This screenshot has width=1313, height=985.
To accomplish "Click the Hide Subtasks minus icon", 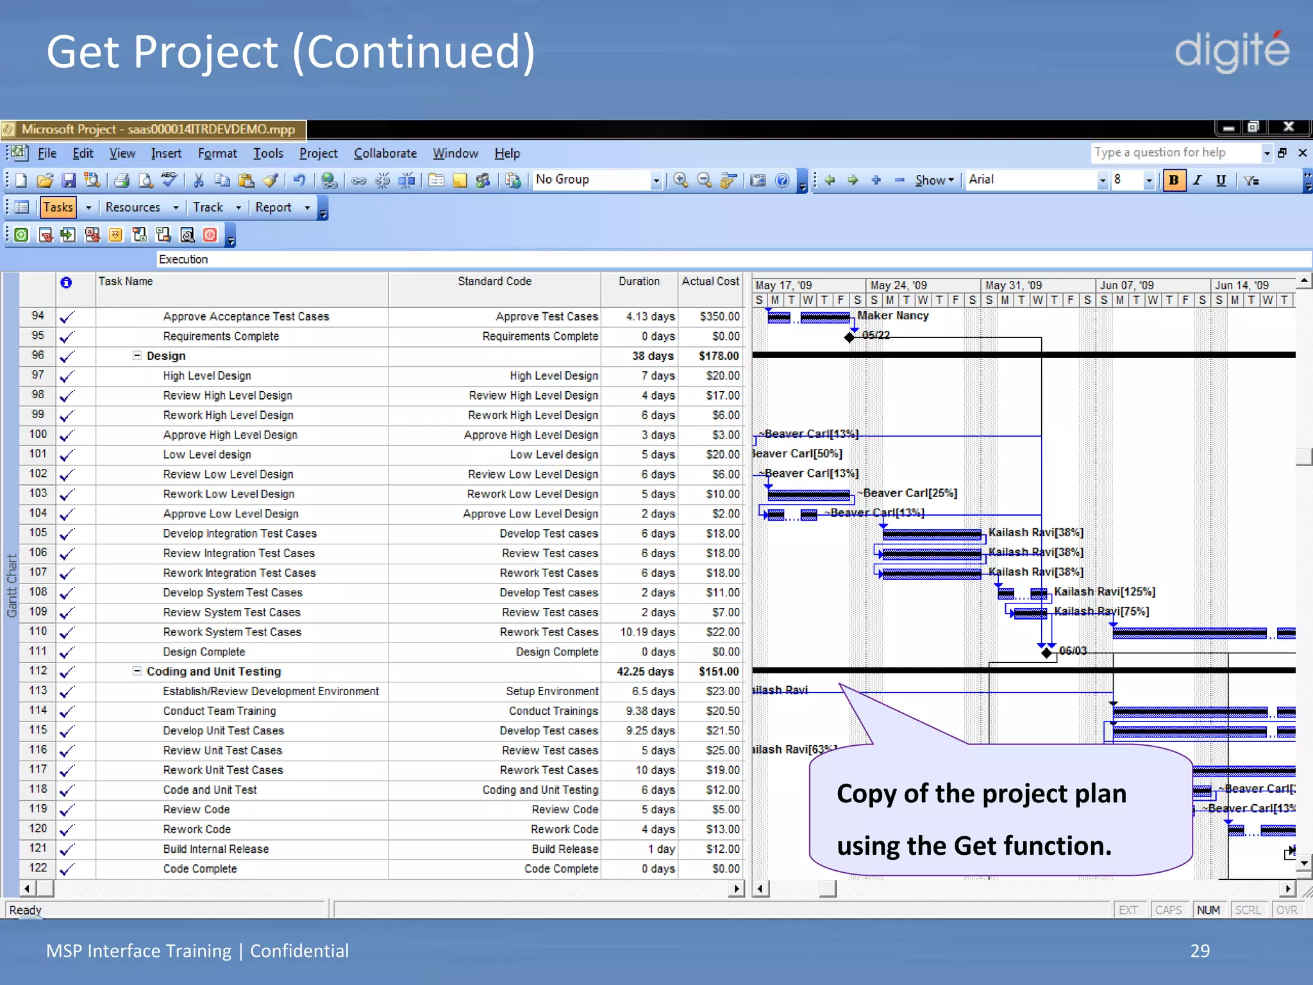I will 899,180.
